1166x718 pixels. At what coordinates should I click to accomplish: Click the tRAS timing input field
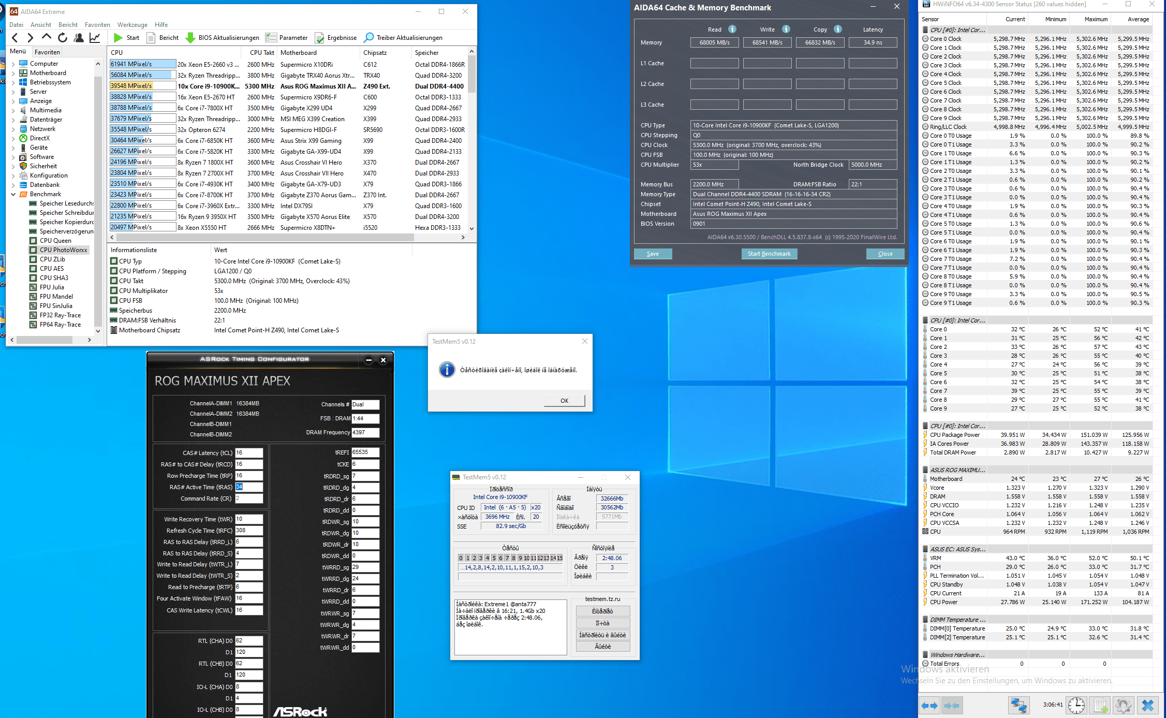(249, 487)
